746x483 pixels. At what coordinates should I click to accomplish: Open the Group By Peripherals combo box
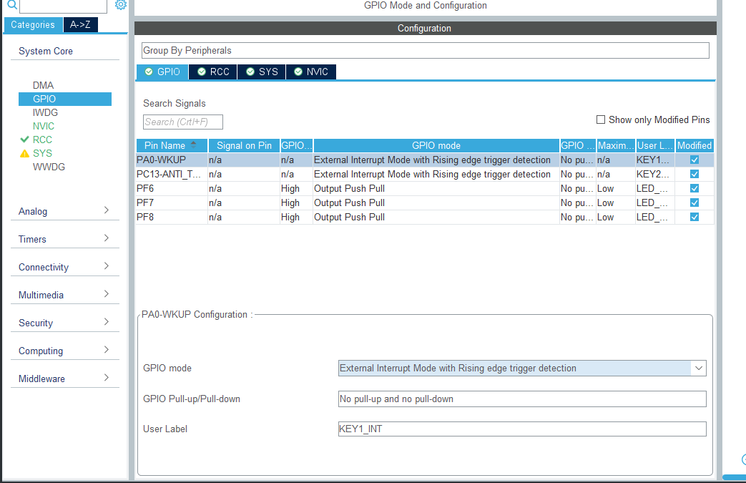coord(424,50)
